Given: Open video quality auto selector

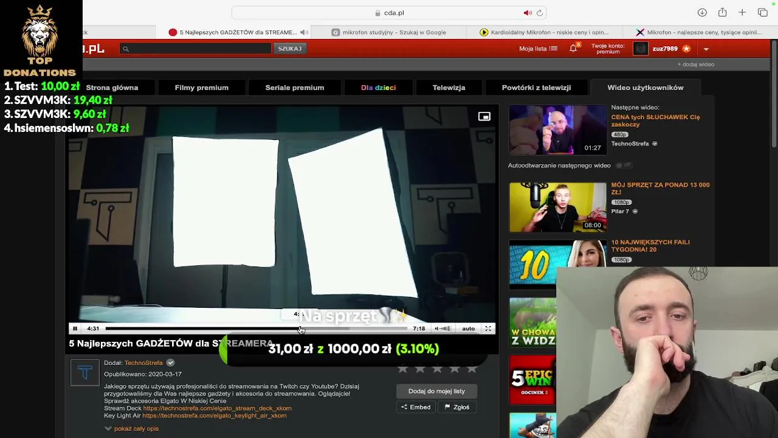Looking at the screenshot, I should coord(468,328).
